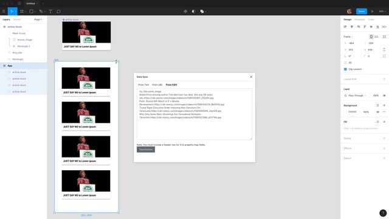This screenshot has height=219, width=389.
Task: Click the Mask contrast icon in toolbar
Action: (193, 12)
